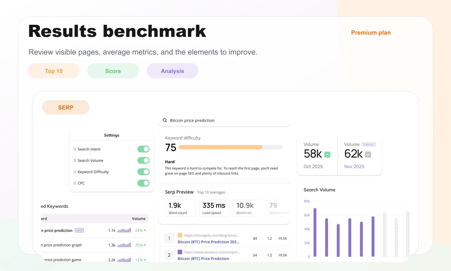This screenshot has height=271, width=451.
Task: Click the 75 difficulty score
Action: tap(171, 148)
